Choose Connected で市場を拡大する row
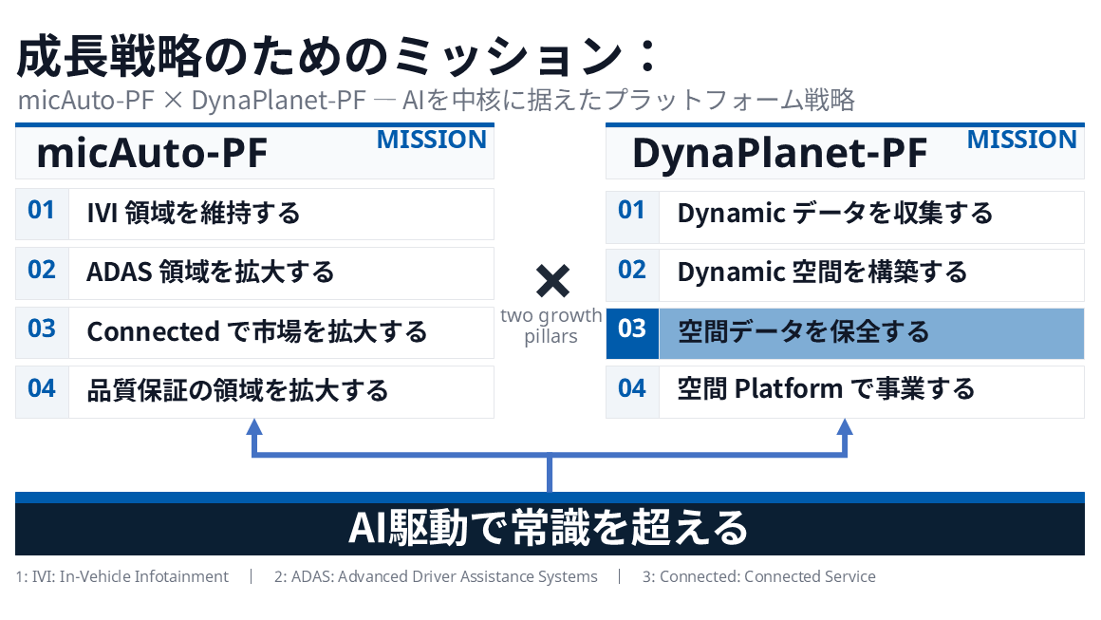This screenshot has width=1101, height=620. 255,333
